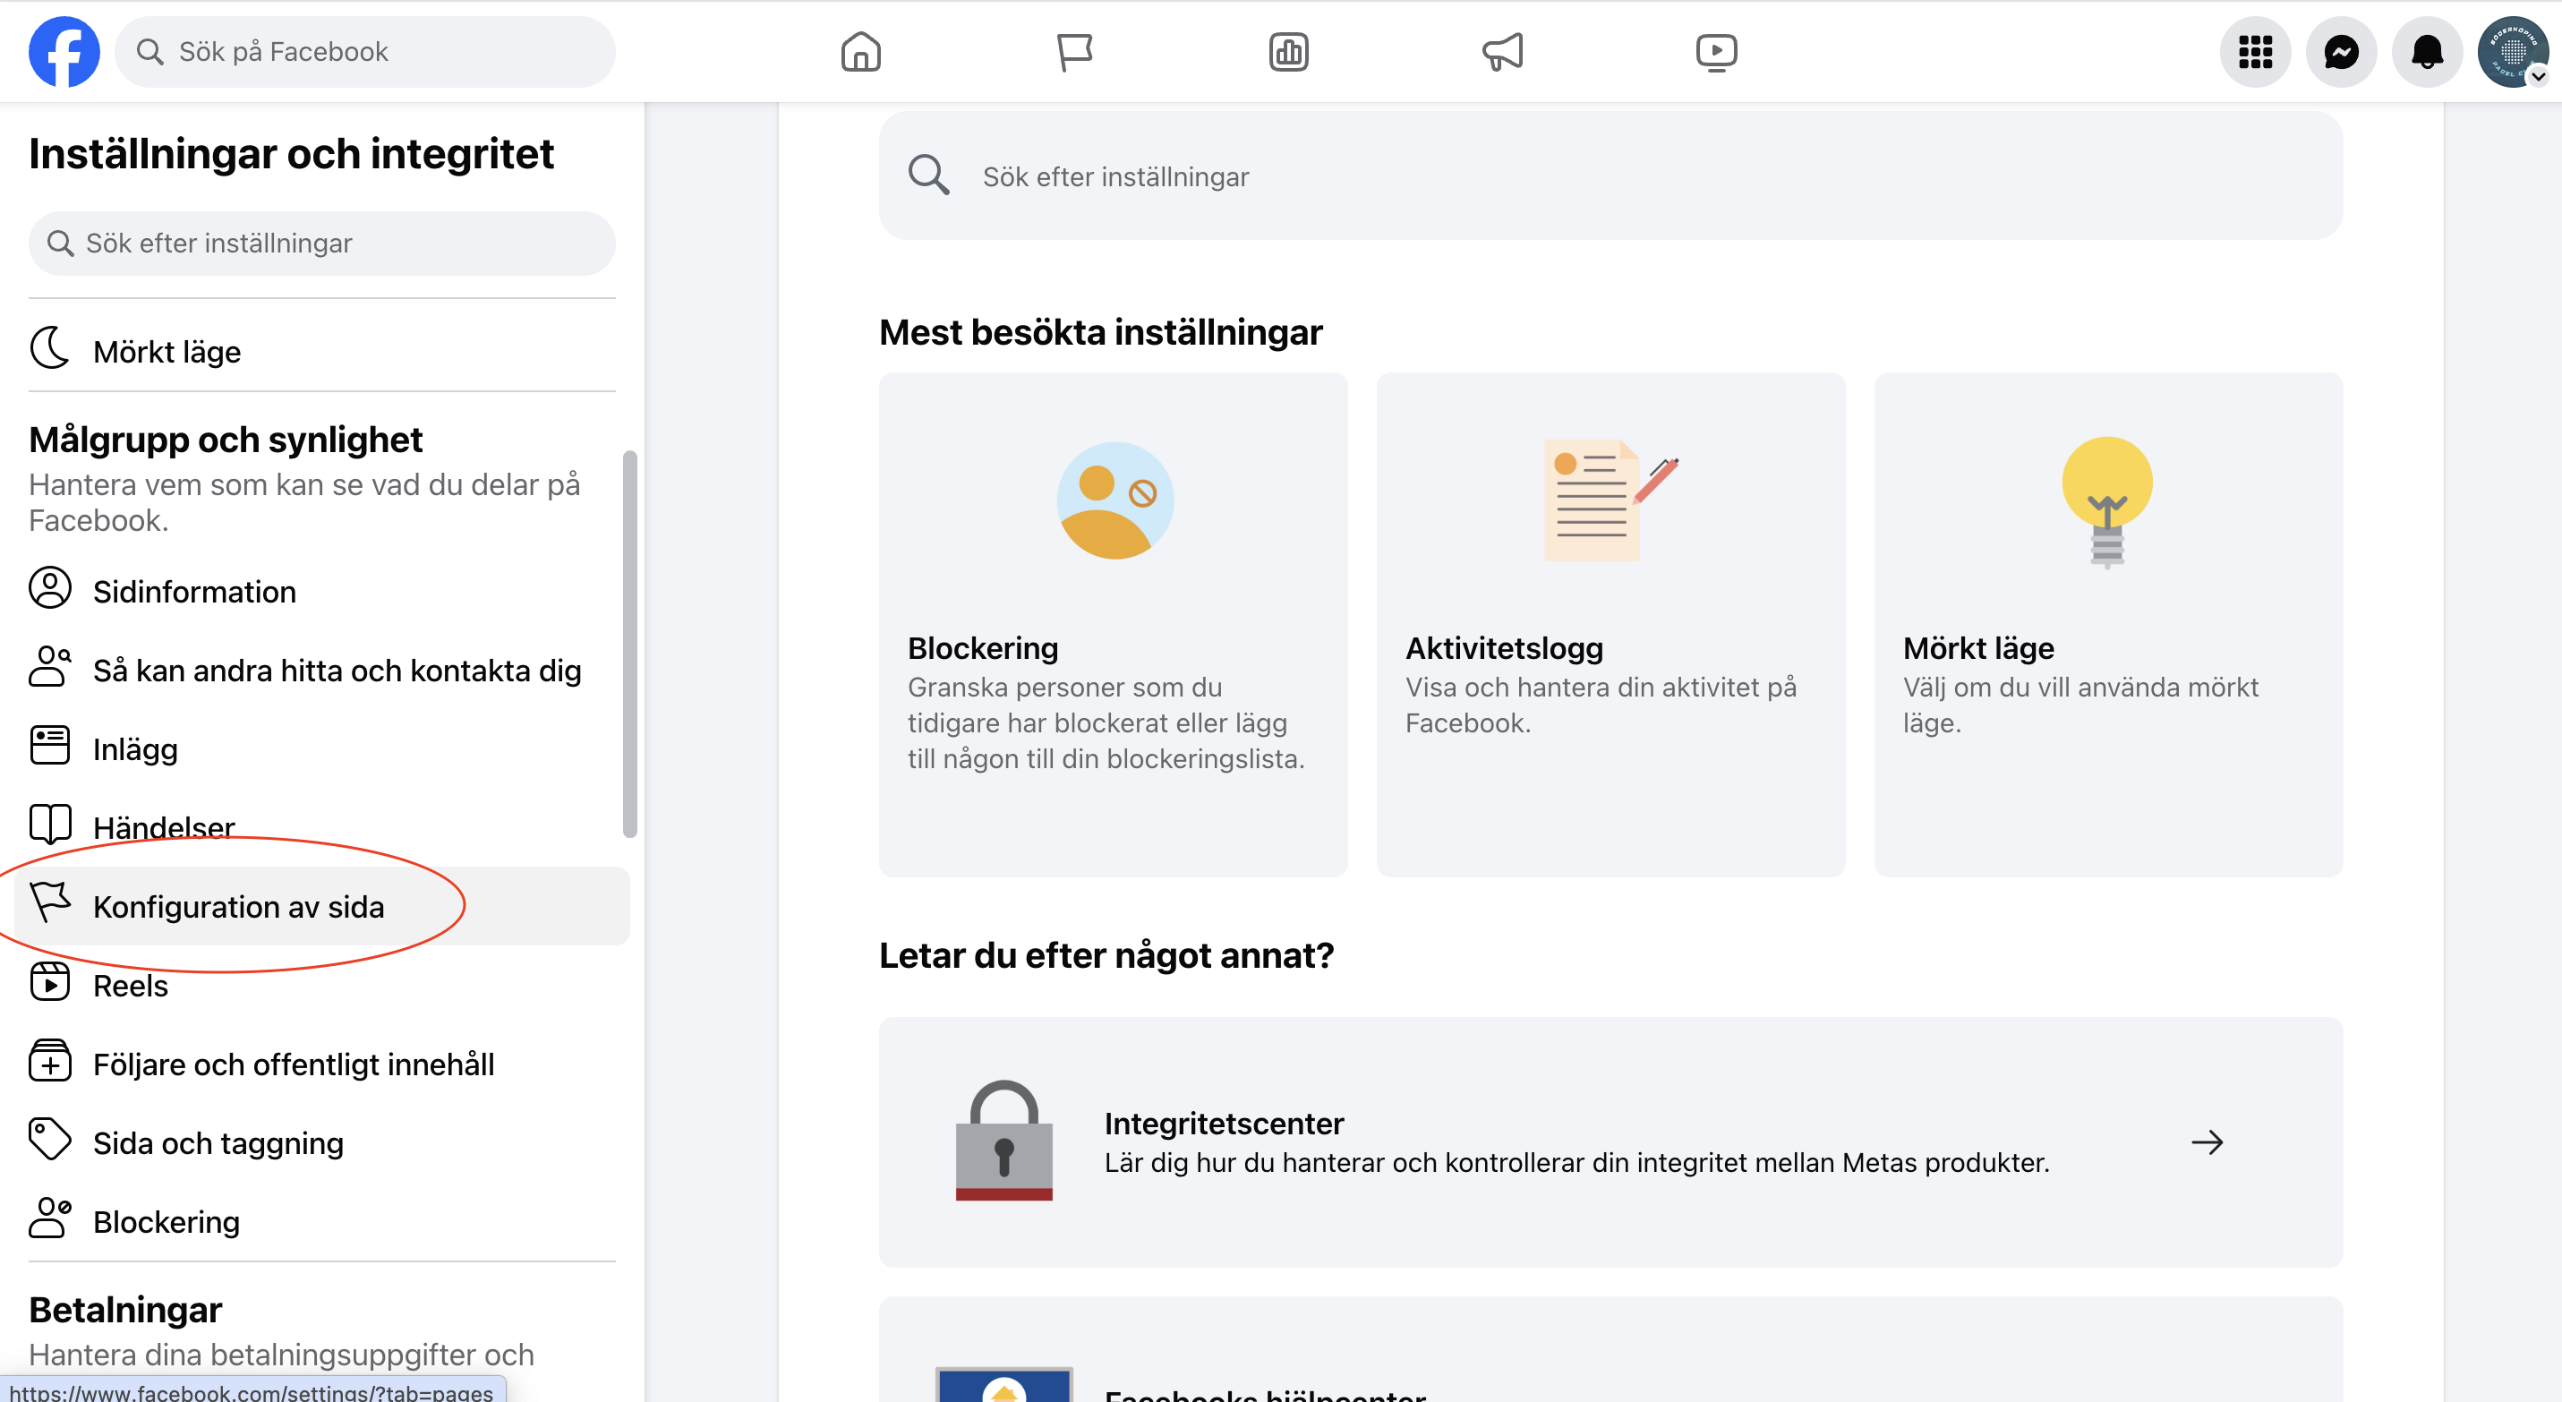Click the Pages flag icon in top navigation
Screen dimensions: 2562x1402
(x=1074, y=52)
